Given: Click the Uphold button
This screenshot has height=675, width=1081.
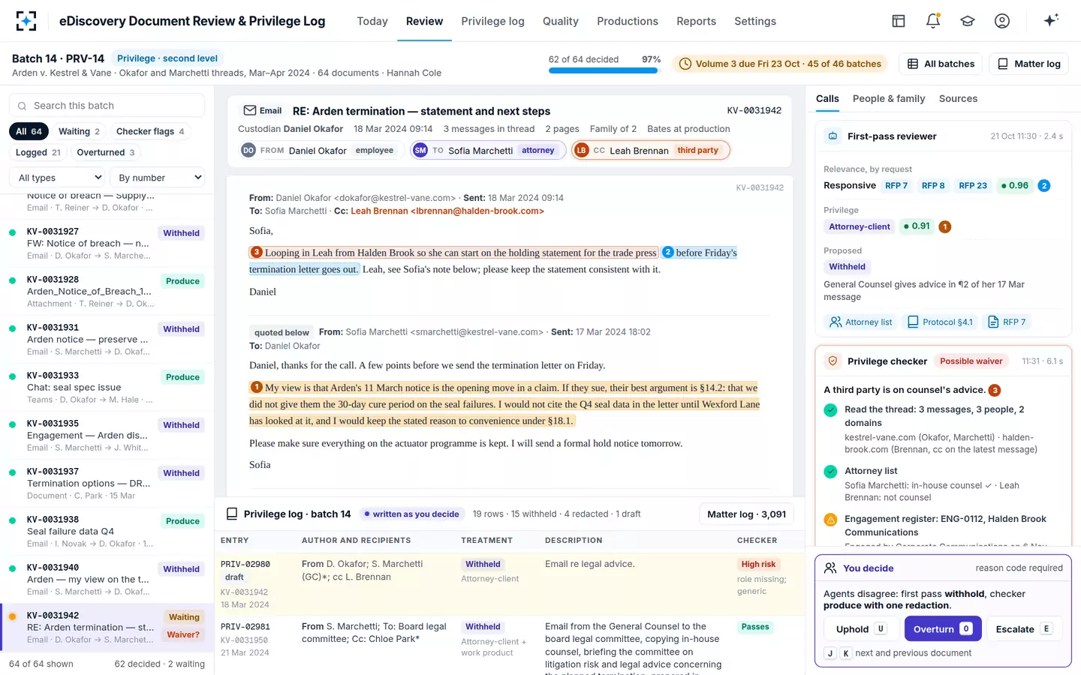Looking at the screenshot, I should pyautogui.click(x=862, y=629).
